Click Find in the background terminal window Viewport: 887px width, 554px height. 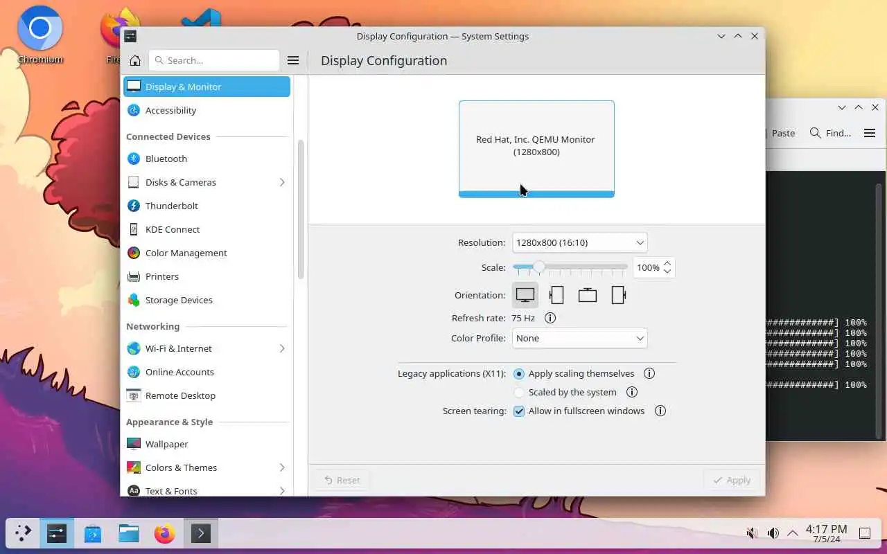point(830,133)
